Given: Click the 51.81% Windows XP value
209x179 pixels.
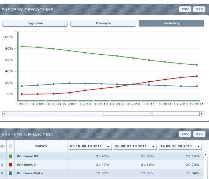Looking at the screenshot, I should pyautogui.click(x=147, y=156).
